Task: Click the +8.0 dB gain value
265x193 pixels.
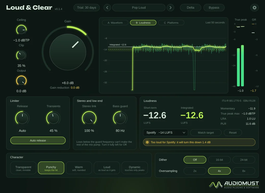Action: (68, 83)
